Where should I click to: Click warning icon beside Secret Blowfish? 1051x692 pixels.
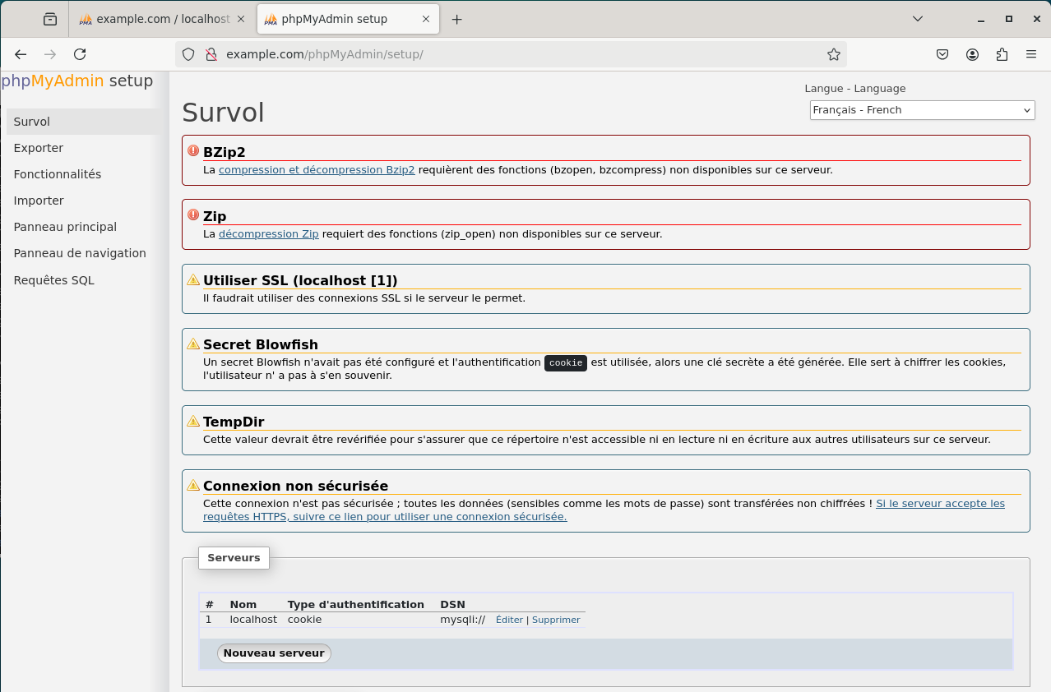tap(193, 344)
